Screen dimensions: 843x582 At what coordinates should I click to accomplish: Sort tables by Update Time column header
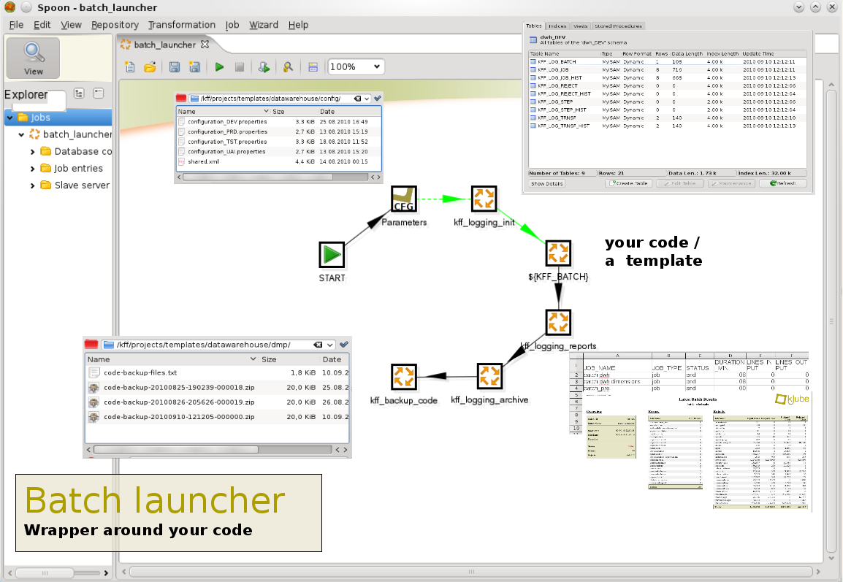click(758, 54)
